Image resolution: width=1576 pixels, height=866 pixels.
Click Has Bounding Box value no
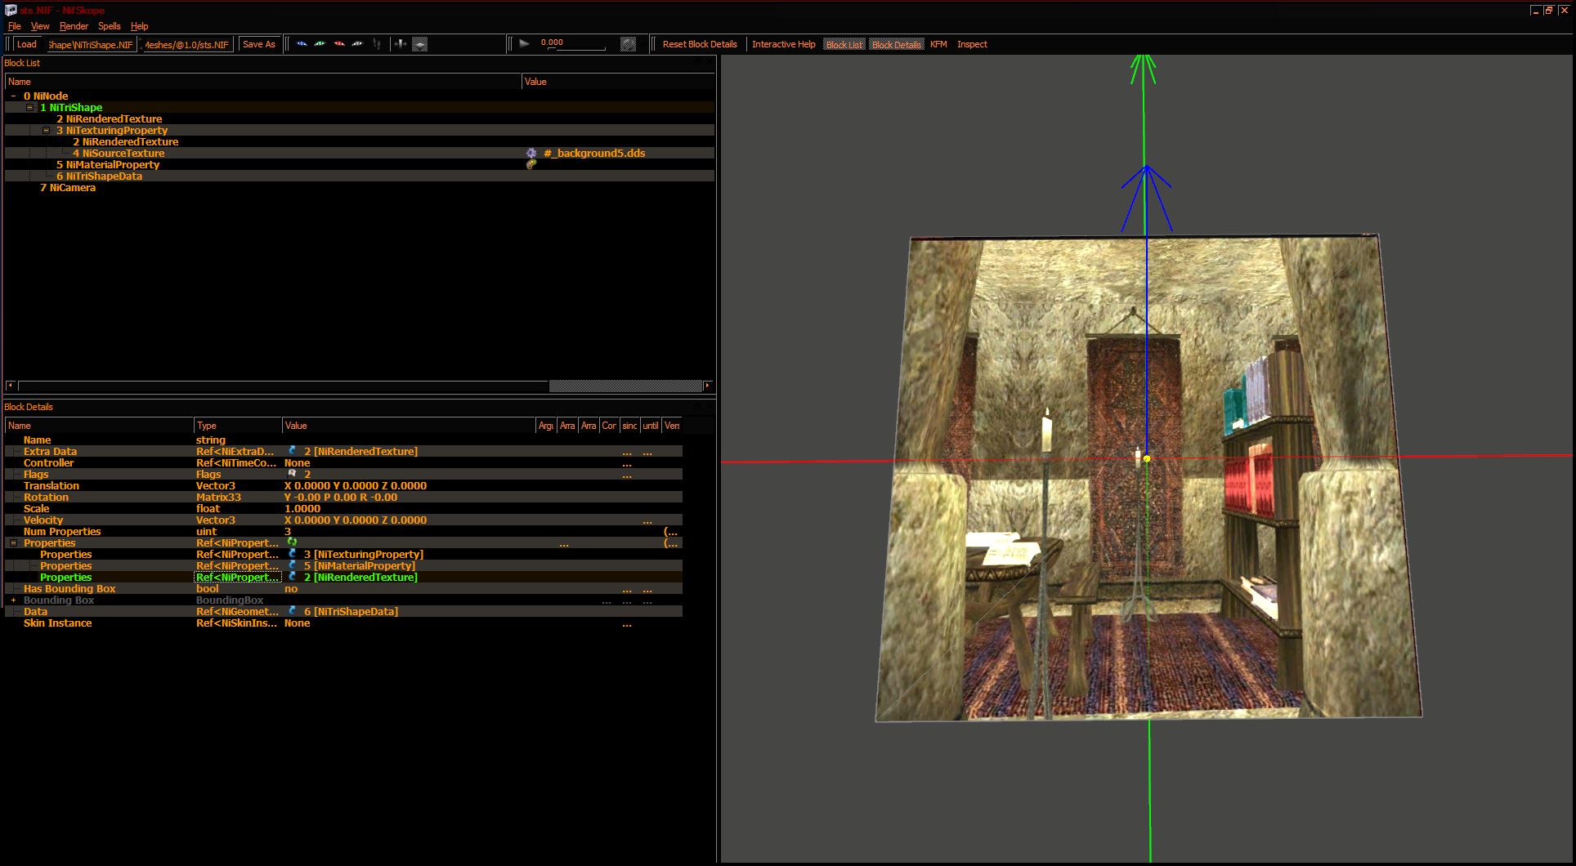point(291,588)
